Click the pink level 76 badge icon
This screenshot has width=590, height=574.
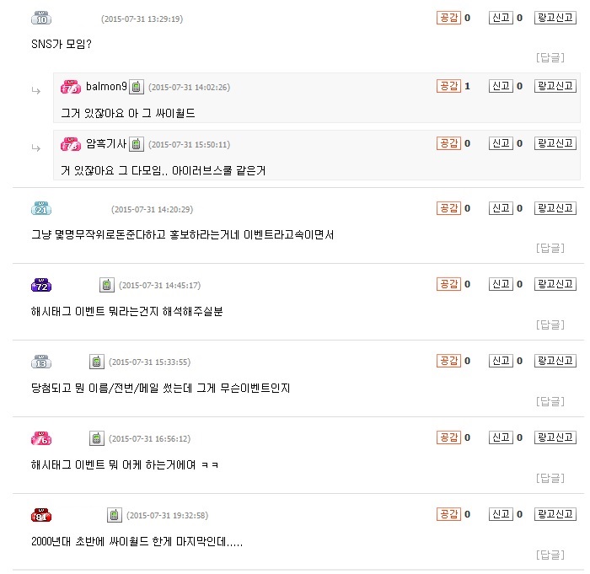(41, 438)
